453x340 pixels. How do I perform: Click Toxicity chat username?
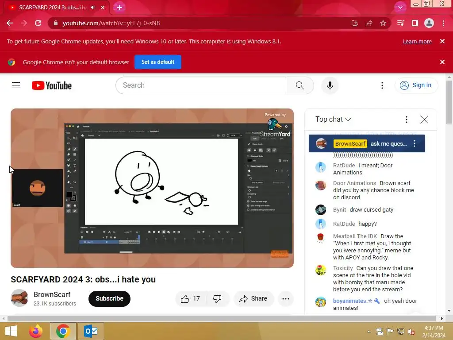343,268
